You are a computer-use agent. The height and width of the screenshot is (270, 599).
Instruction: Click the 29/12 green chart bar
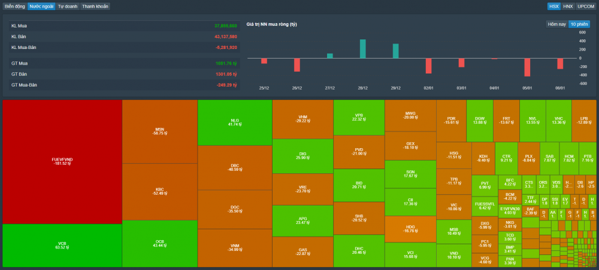[396, 51]
